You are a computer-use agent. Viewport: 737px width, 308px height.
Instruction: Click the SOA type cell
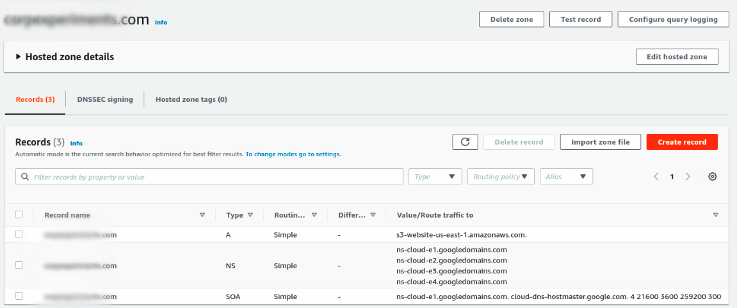coord(234,296)
